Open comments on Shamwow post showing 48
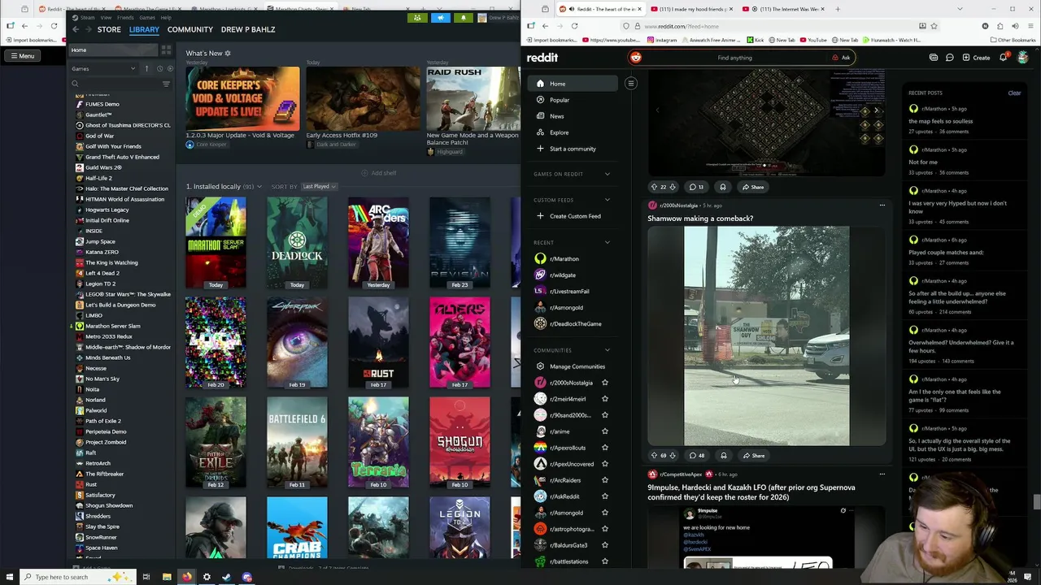 pyautogui.click(x=697, y=456)
